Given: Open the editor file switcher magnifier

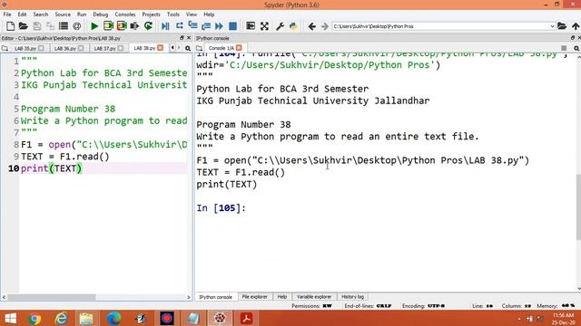Looking at the screenshot, I should click(188, 48).
